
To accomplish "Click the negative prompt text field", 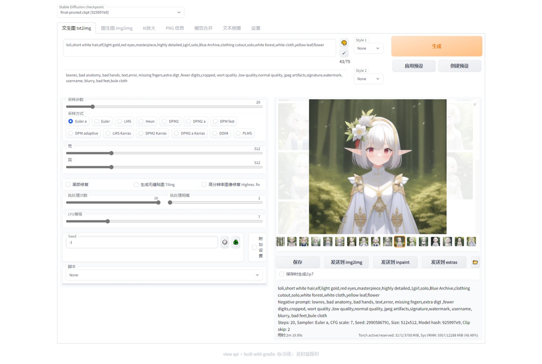I will click(205, 78).
